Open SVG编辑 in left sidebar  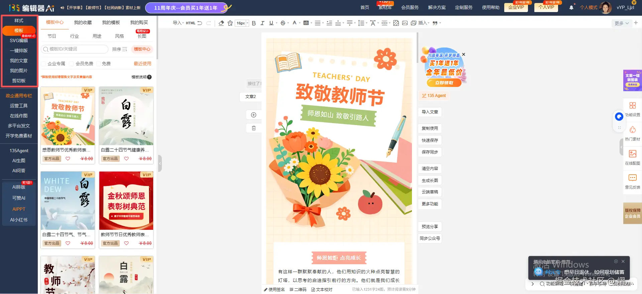pos(19,40)
